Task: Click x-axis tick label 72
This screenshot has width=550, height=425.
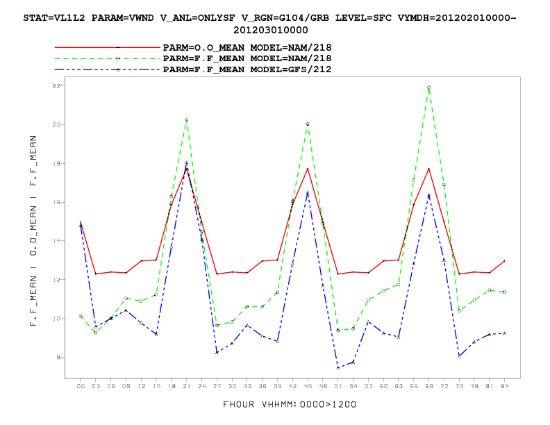Action: 444,386
